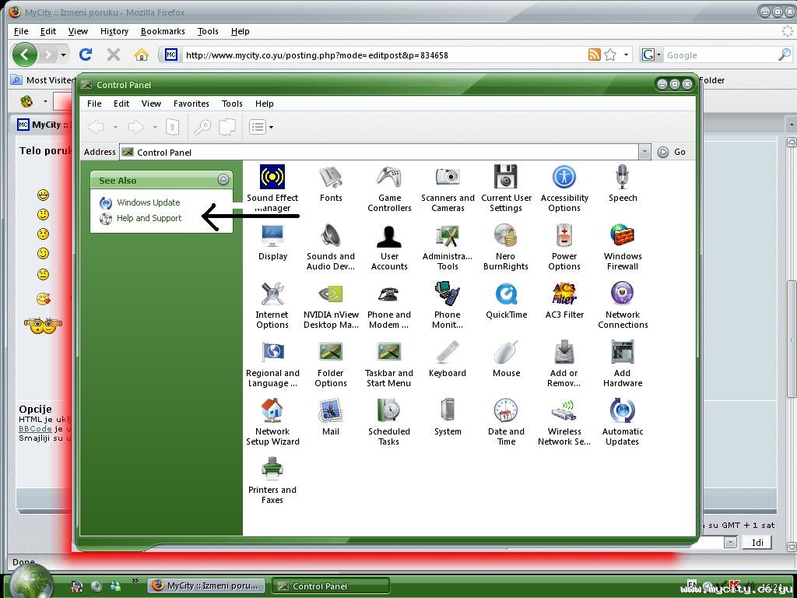
Task: Click the Go button beside address bar
Action: (672, 152)
